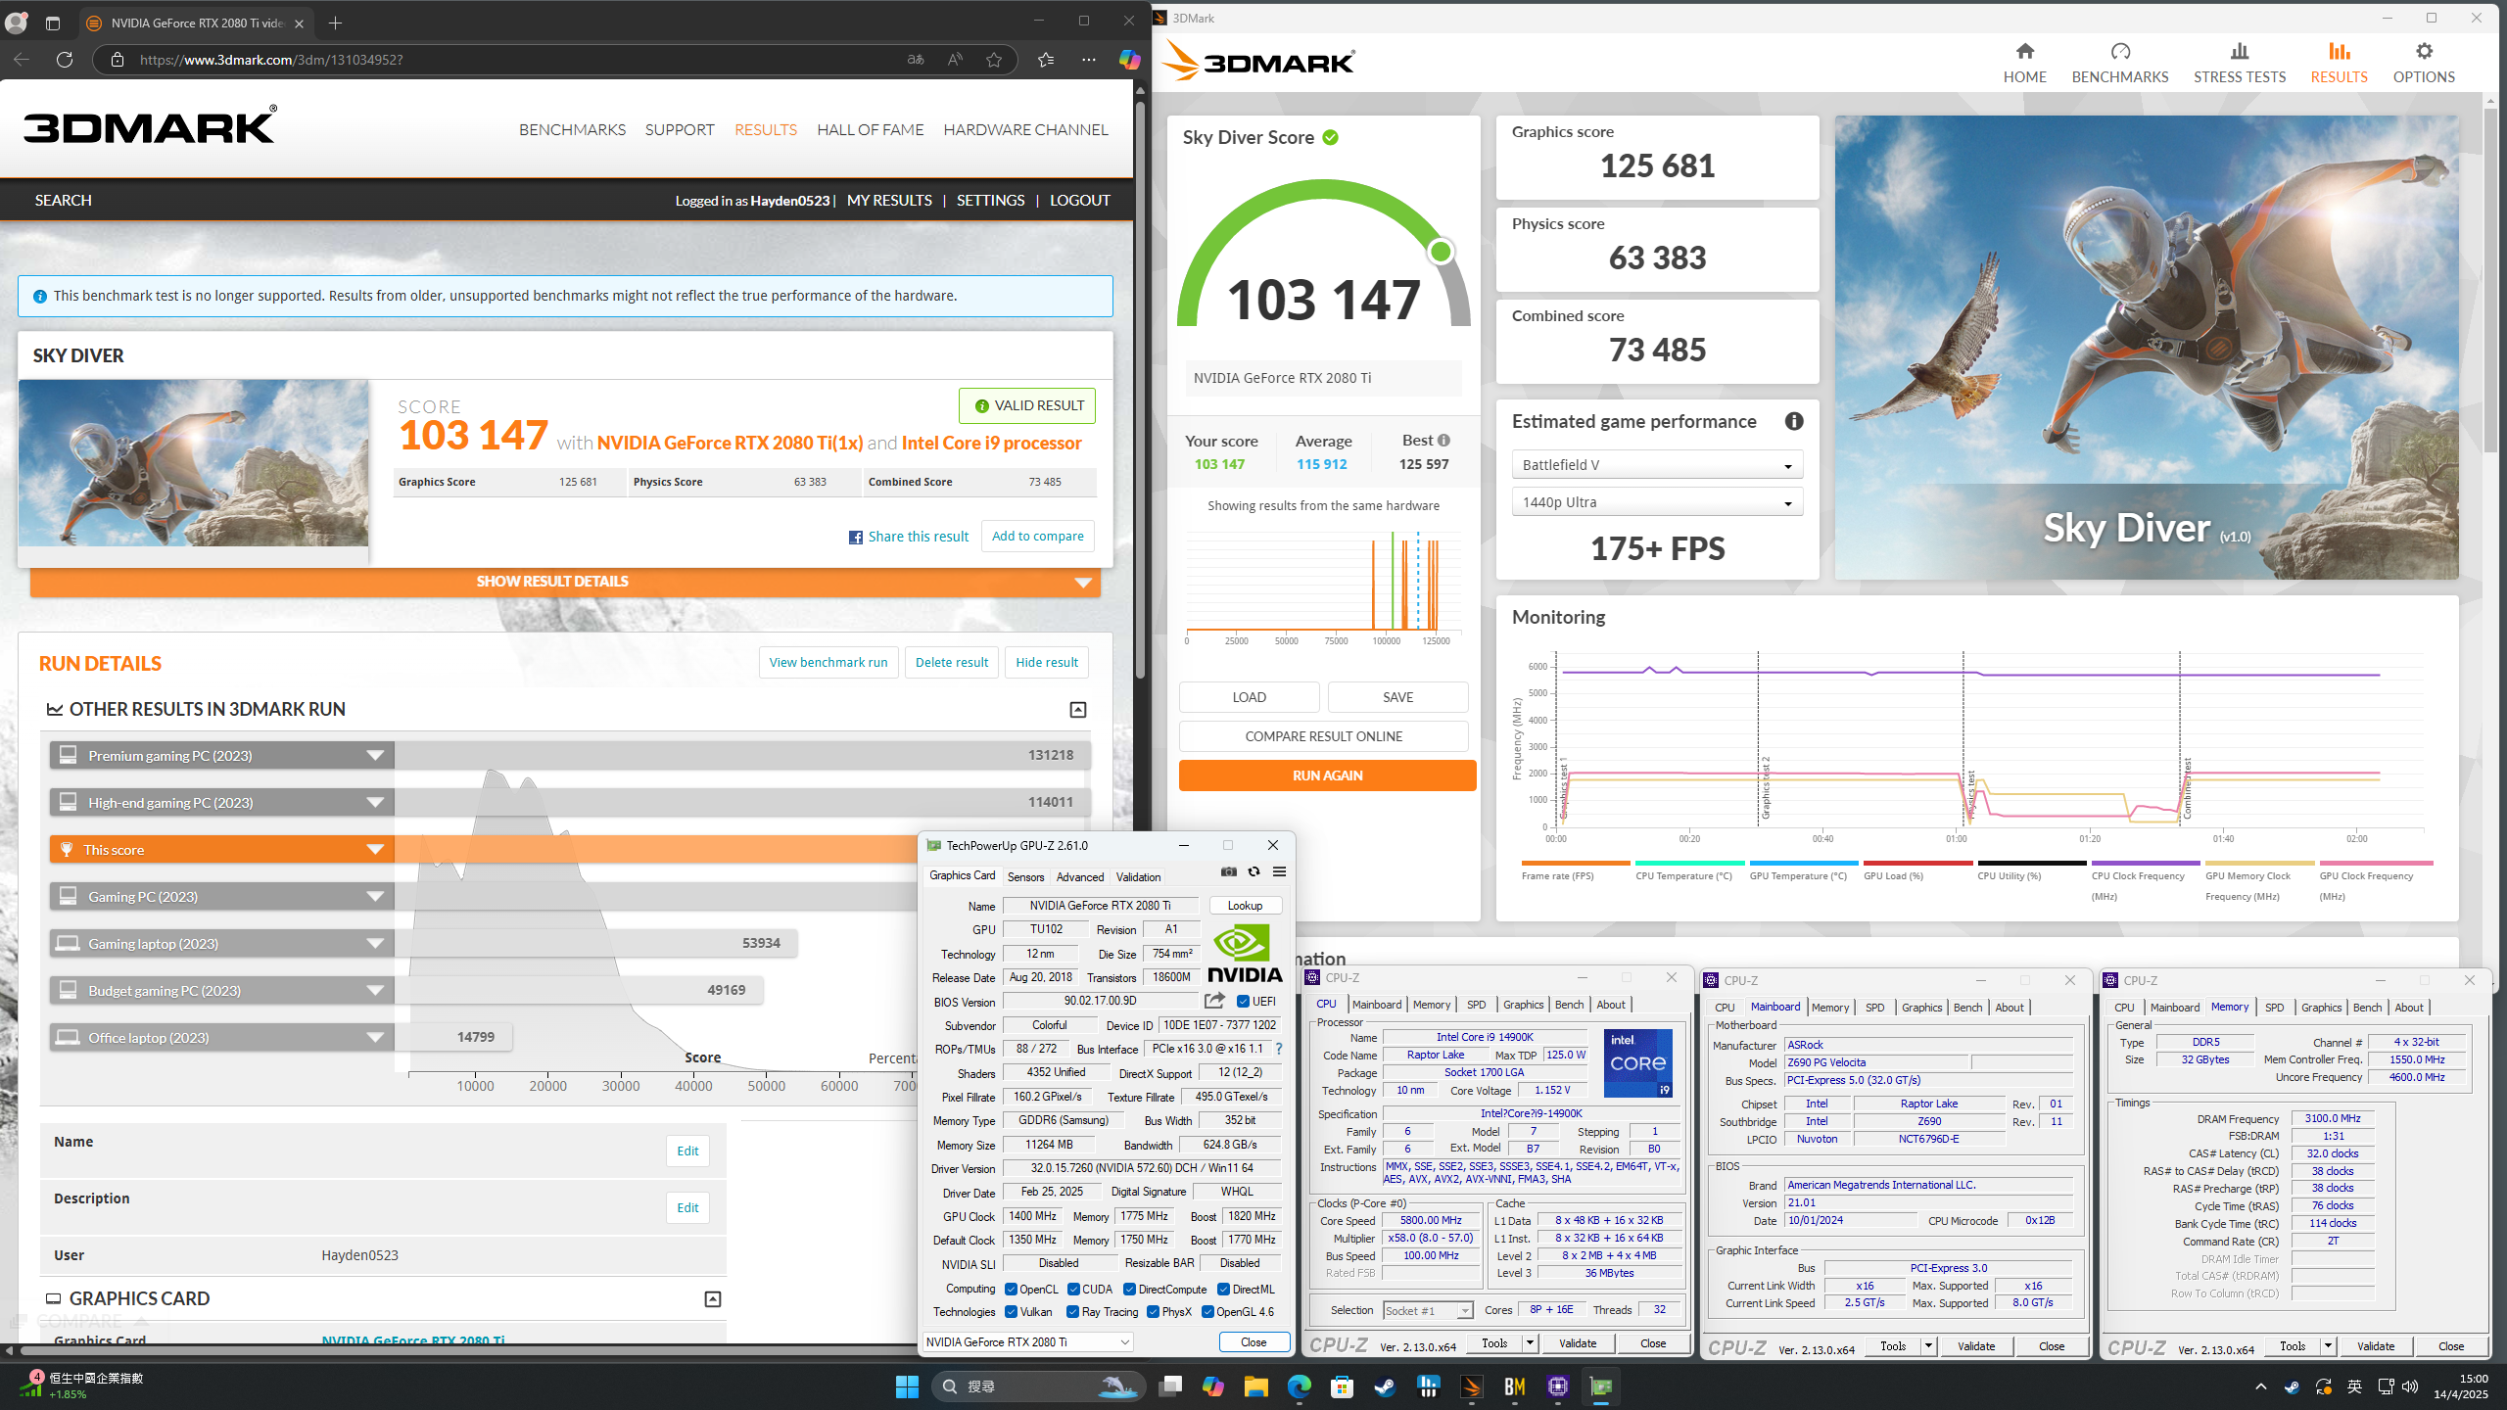Collapse Other Results section icon

point(1078,710)
